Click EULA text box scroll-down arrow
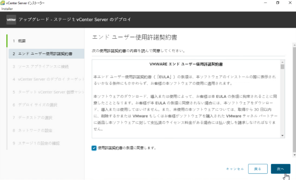Screen dimensions: 296x180 (282, 135)
